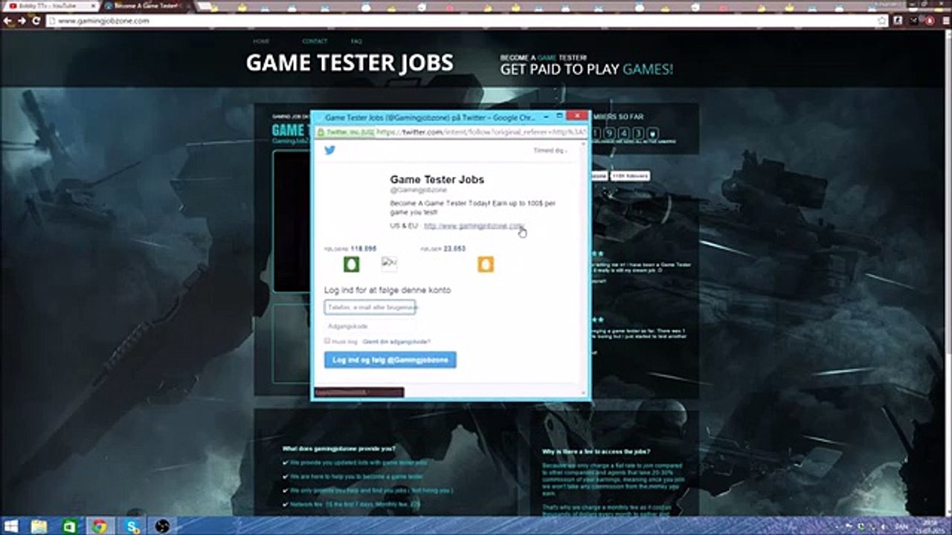Image resolution: width=952 pixels, height=535 pixels.
Task: Minimize the Twitter popup window
Action: 545,117
